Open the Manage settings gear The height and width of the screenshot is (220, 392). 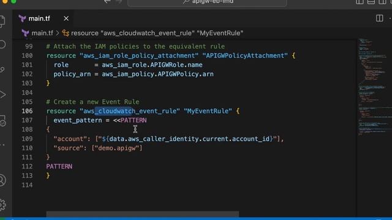click(2, 205)
